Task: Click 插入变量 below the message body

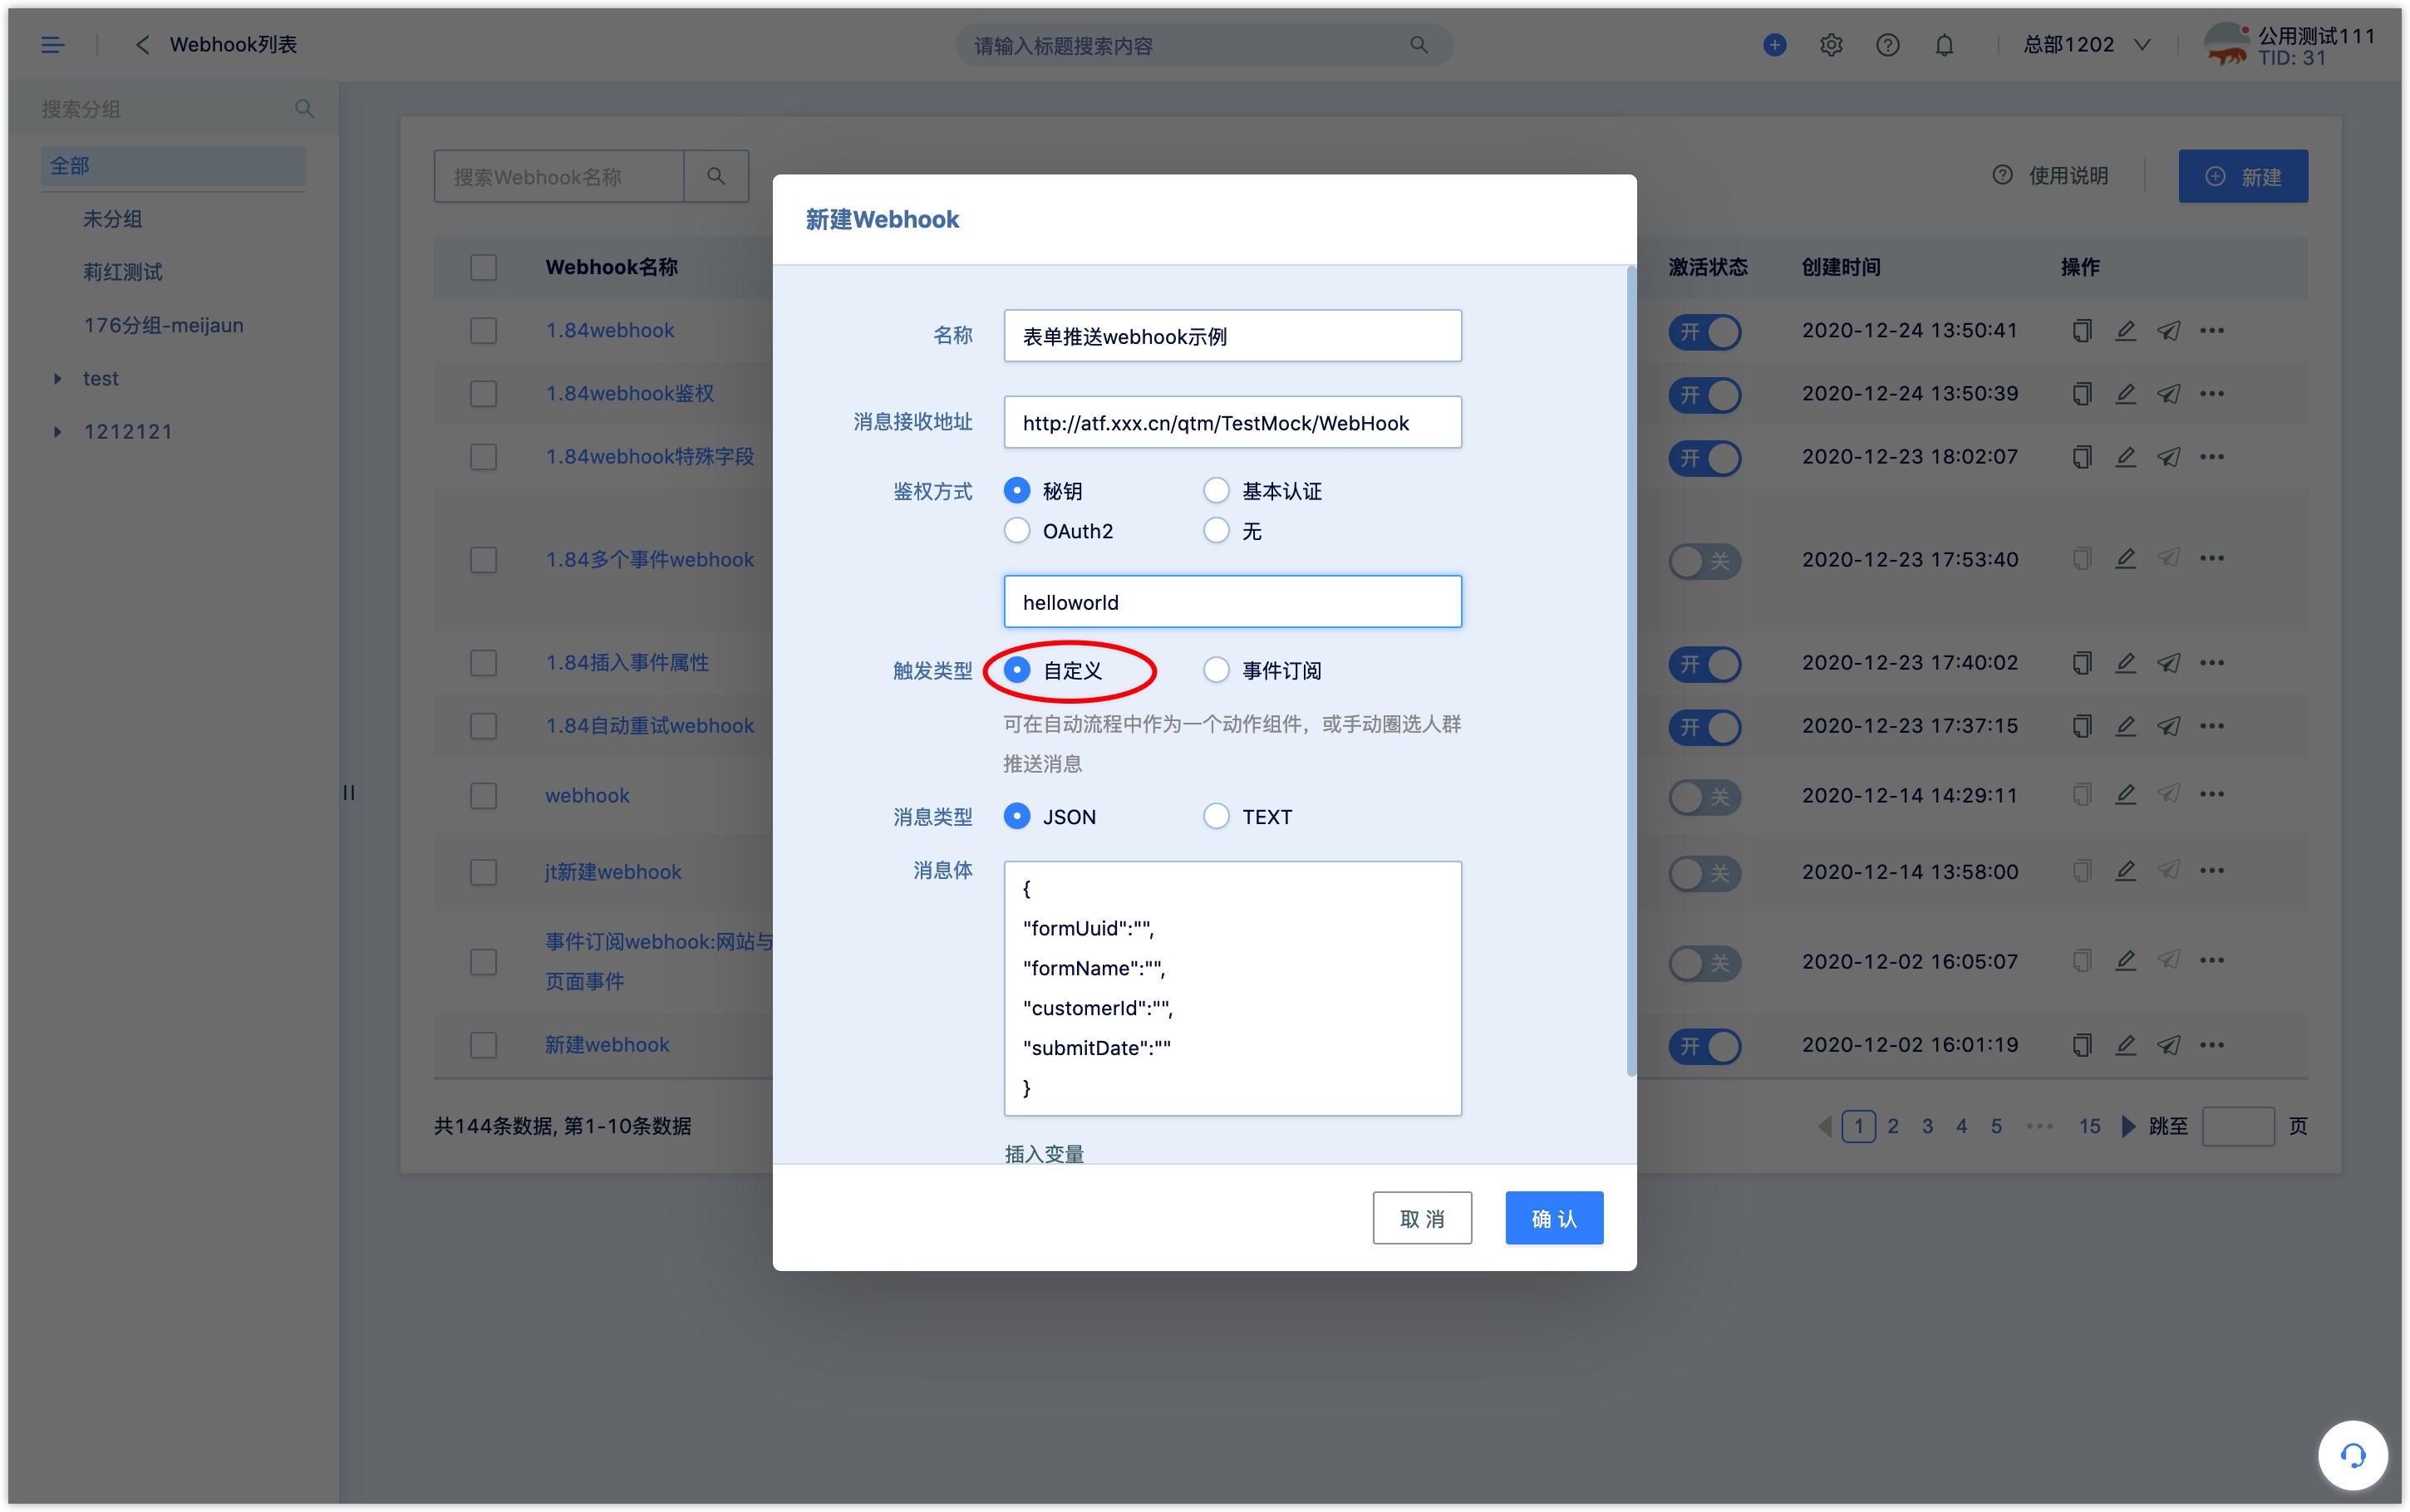Action: 1044,1153
